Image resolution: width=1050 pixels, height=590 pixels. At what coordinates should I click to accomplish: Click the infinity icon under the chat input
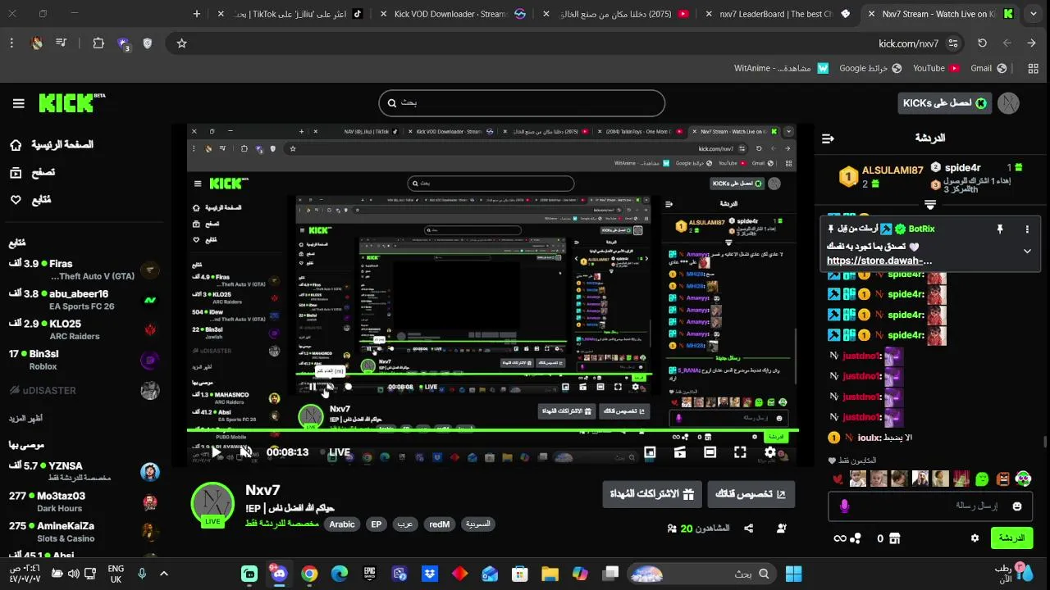[x=839, y=538]
